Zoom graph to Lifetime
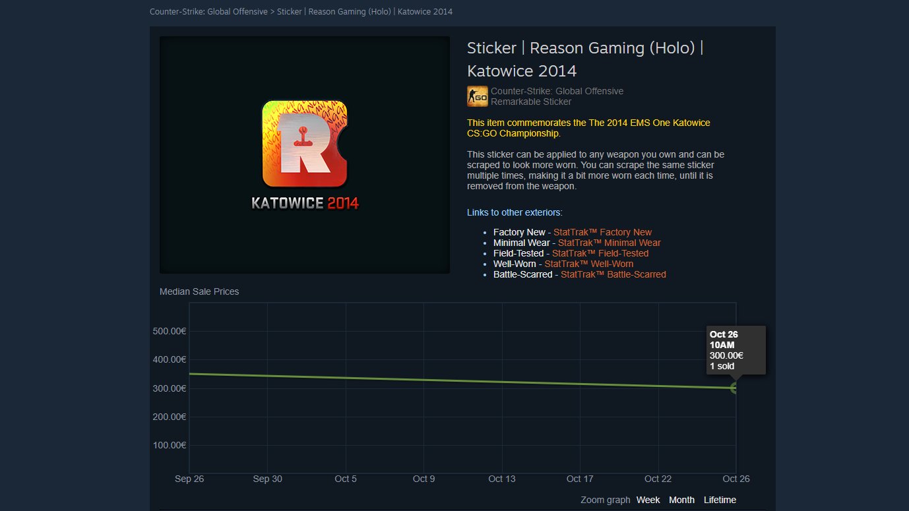This screenshot has height=511, width=909. coord(720,500)
